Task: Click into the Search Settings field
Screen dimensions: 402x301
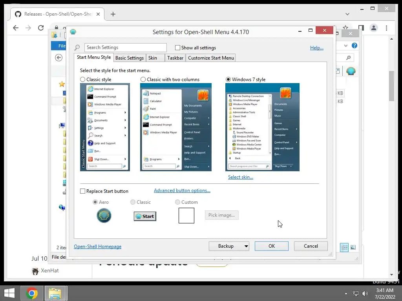Action: 125,47
